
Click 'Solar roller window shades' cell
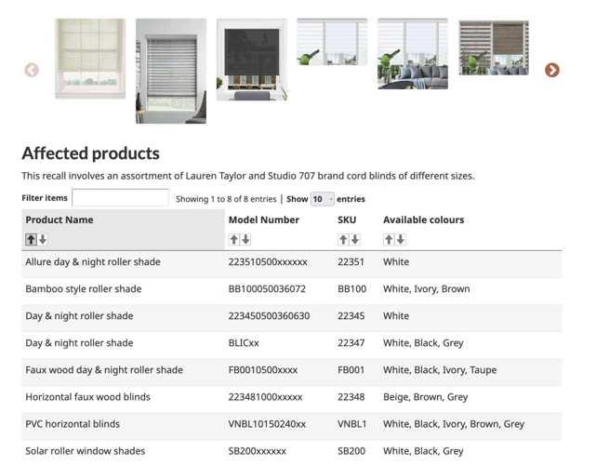tap(86, 451)
